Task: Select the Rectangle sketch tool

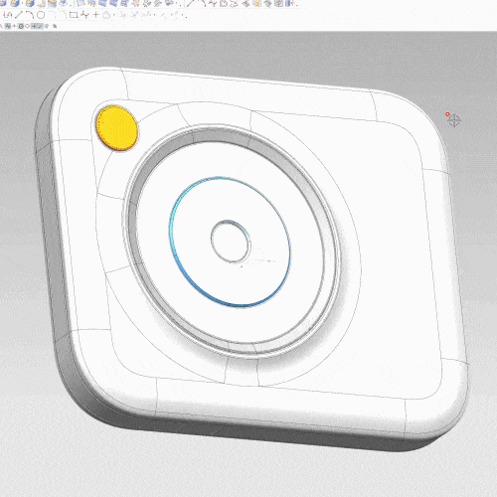Action: click(74, 15)
